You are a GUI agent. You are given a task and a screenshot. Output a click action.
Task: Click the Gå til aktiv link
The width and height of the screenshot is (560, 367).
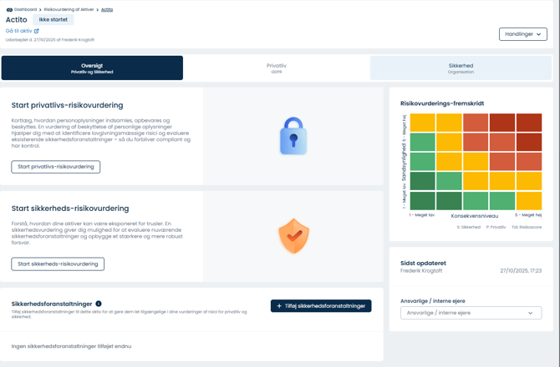[x=18, y=31]
